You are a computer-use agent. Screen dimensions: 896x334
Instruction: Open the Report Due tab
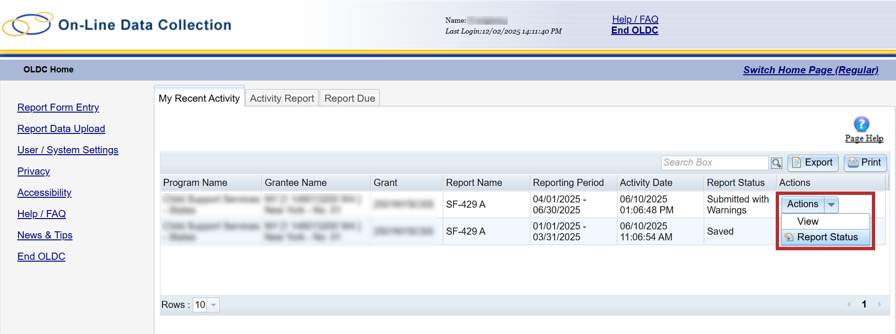tap(349, 98)
